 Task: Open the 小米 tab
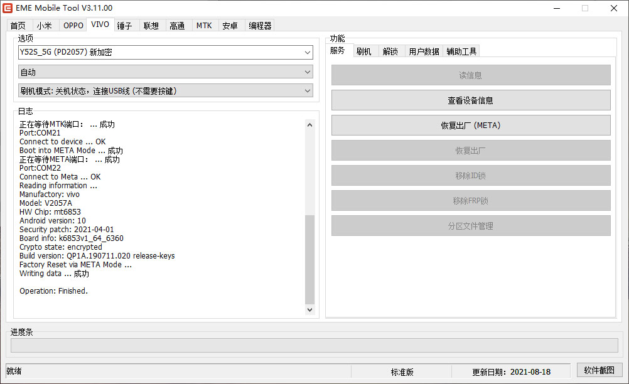coord(44,26)
